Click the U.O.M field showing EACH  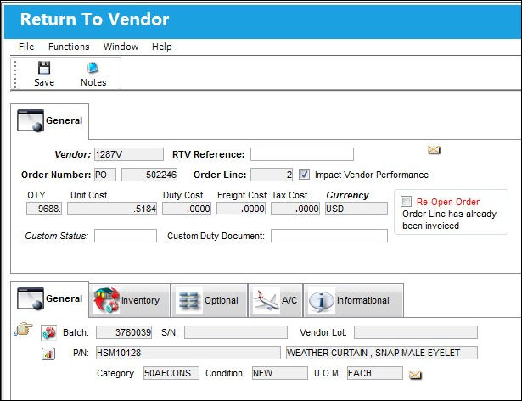click(x=375, y=373)
